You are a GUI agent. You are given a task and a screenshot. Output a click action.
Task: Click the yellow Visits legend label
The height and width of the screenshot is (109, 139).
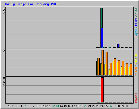point(136,59)
